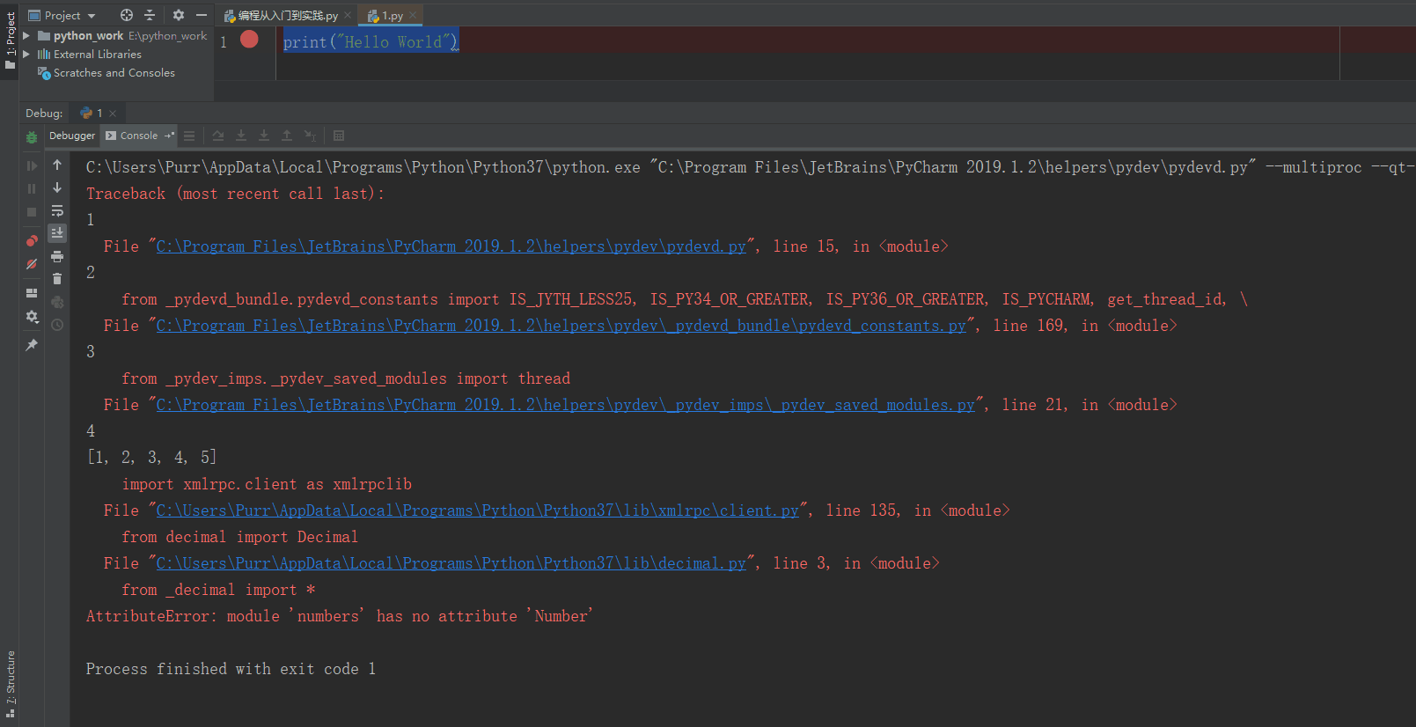Screen dimensions: 1416x727
Task: Print console output with printer icon
Action: [x=57, y=256]
